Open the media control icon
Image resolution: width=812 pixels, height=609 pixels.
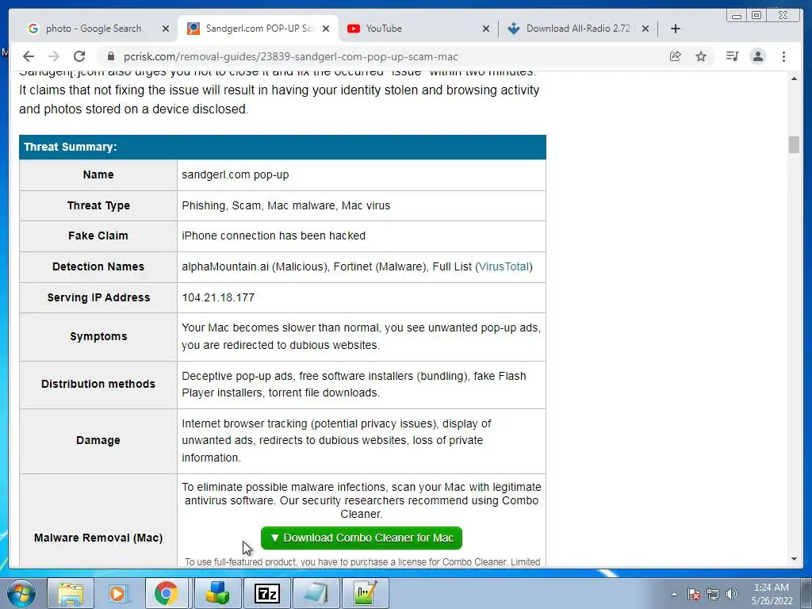coord(732,56)
